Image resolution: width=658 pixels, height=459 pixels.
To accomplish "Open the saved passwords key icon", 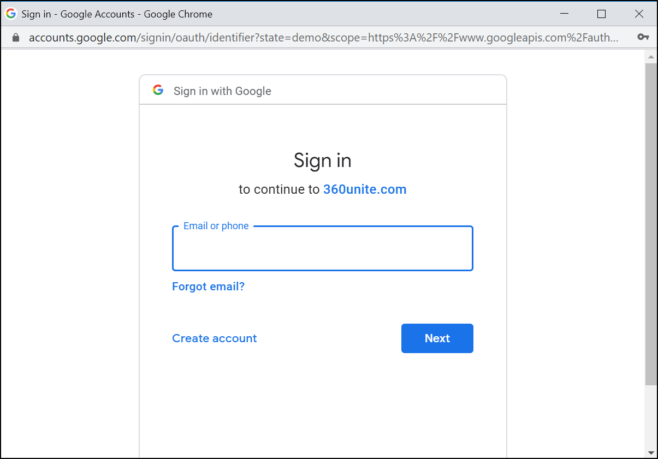I will 643,38.
